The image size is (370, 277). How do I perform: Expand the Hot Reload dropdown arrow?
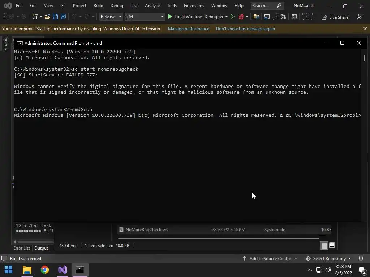pyautogui.click(x=247, y=17)
